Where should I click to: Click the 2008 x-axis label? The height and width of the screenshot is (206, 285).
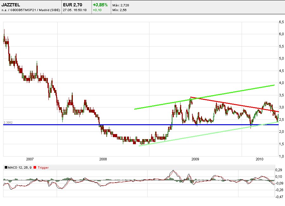point(103,159)
